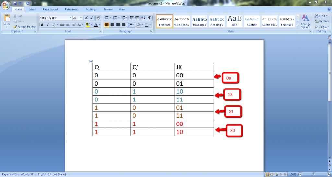Increase paragraph indent
Viewport: 332px width, 177px height.
tap(137, 18)
